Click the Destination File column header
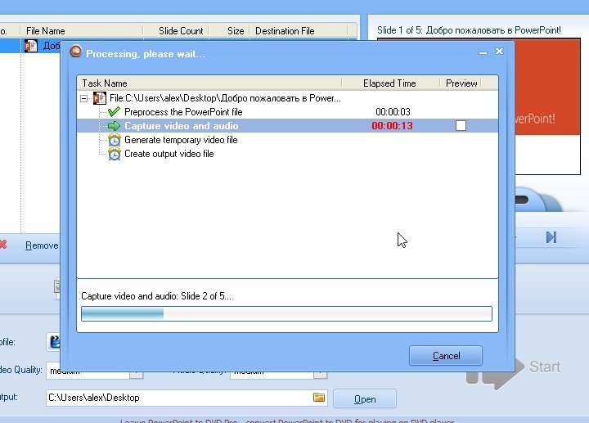Viewport: 589px width, 423px height. [x=299, y=31]
